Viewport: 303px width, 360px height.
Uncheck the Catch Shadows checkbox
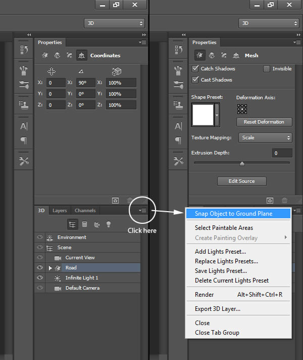195,68
